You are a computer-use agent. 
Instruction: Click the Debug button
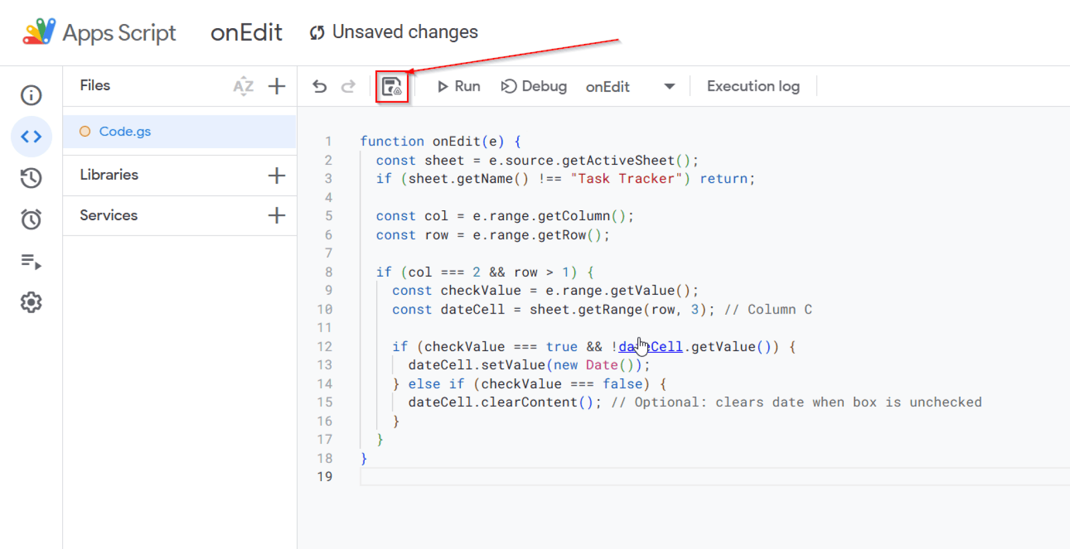tap(533, 87)
